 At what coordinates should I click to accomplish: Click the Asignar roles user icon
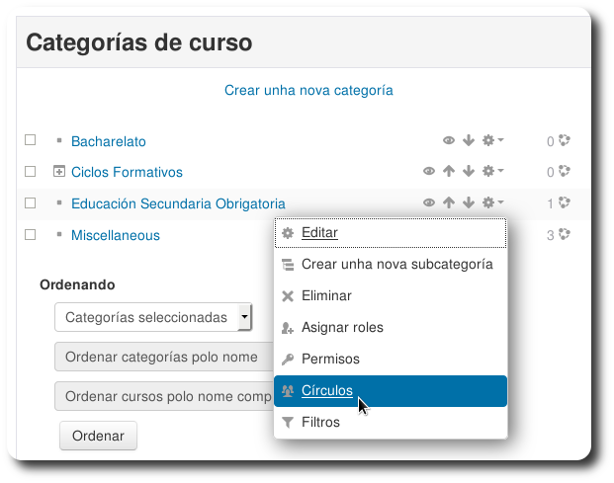tap(288, 328)
